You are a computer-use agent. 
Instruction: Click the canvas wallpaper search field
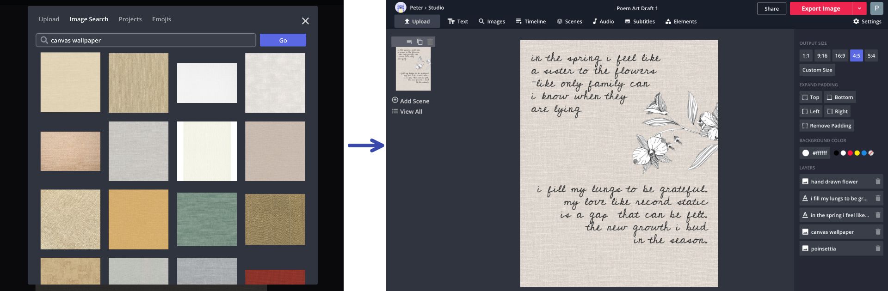146,40
